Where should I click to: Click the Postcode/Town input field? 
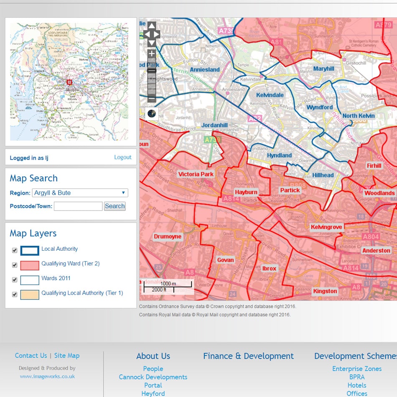tap(78, 206)
